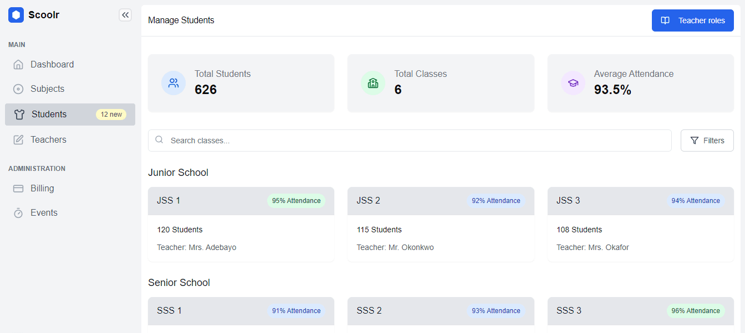Click Teacher: Mrs. Okafor text
Image resolution: width=745 pixels, height=333 pixels.
[x=593, y=247]
